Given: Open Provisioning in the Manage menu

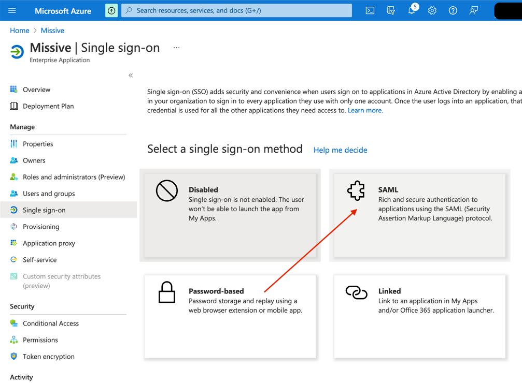Looking at the screenshot, I should pyautogui.click(x=41, y=227).
